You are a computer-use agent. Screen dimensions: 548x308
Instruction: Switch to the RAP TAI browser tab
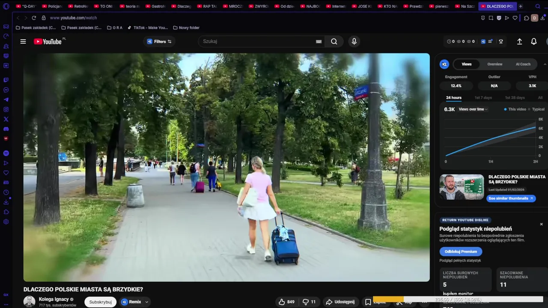point(207,6)
